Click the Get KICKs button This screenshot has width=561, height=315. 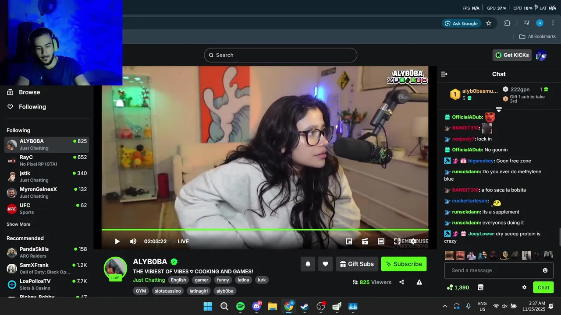pyautogui.click(x=512, y=55)
